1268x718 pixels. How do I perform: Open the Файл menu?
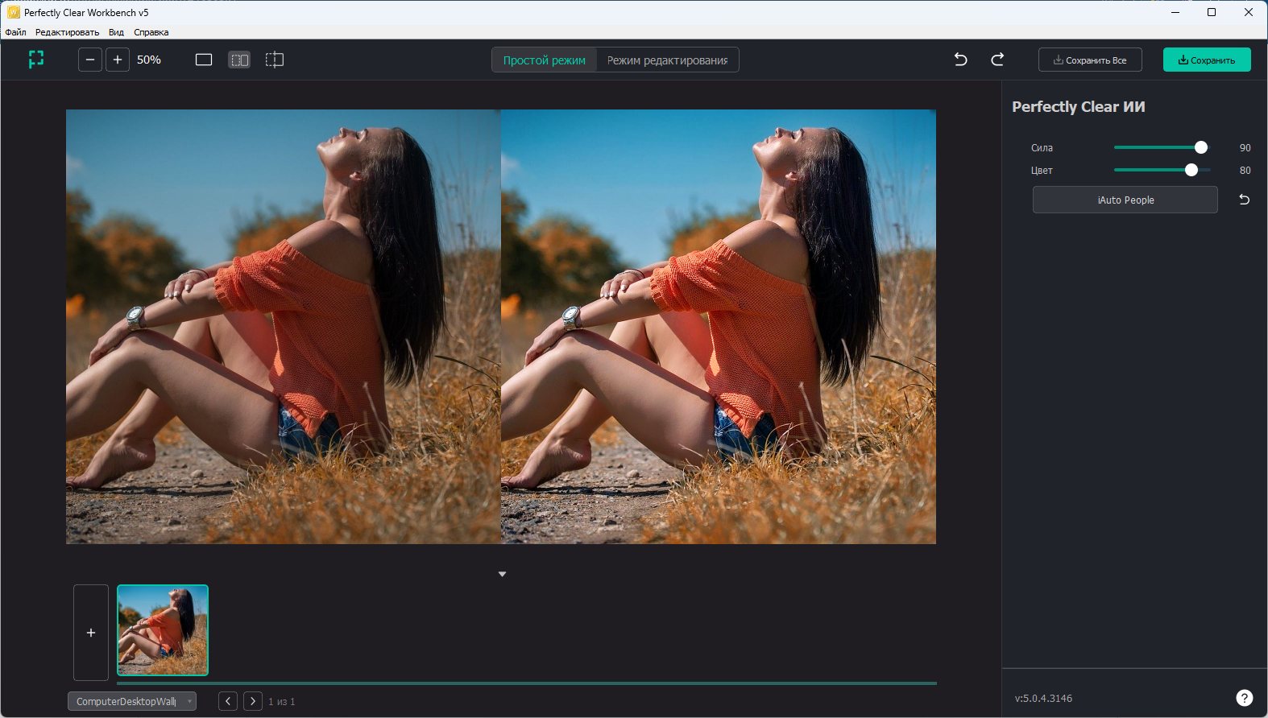coord(15,32)
